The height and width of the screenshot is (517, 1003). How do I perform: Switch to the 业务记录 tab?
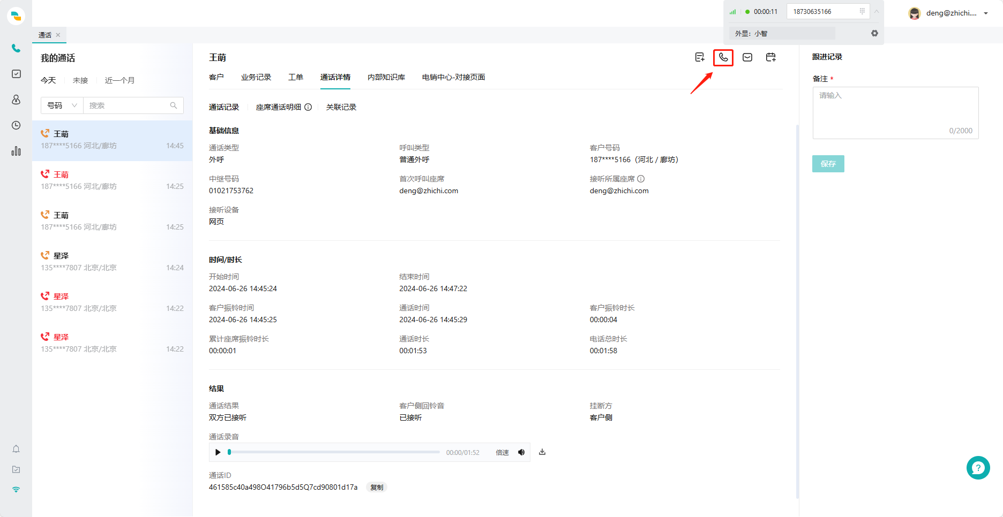click(x=256, y=77)
